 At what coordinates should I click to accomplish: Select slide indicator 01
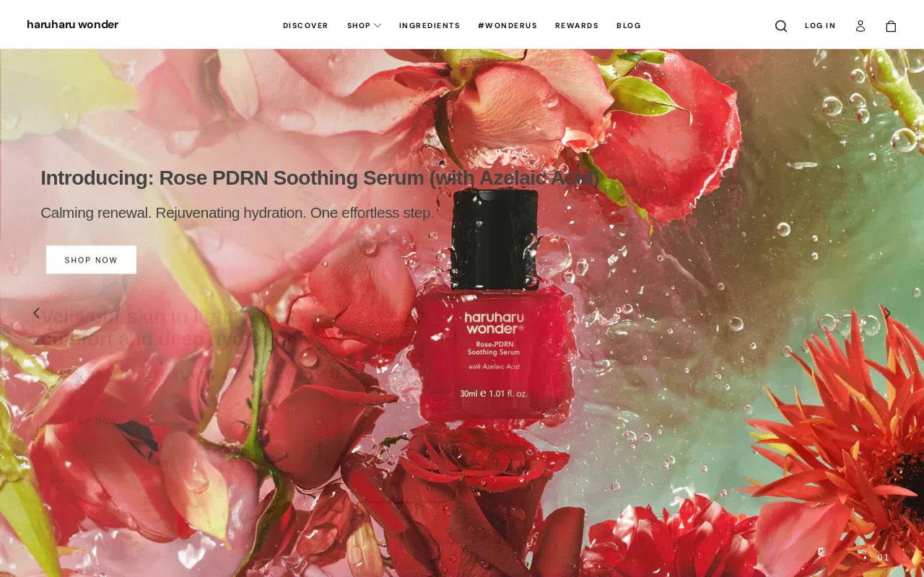point(884,558)
